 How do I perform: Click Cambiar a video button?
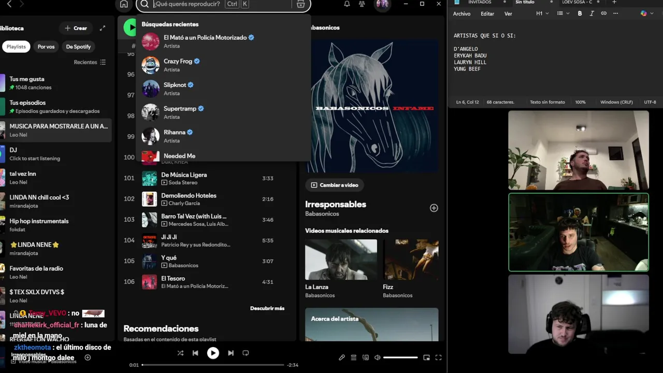pos(335,185)
